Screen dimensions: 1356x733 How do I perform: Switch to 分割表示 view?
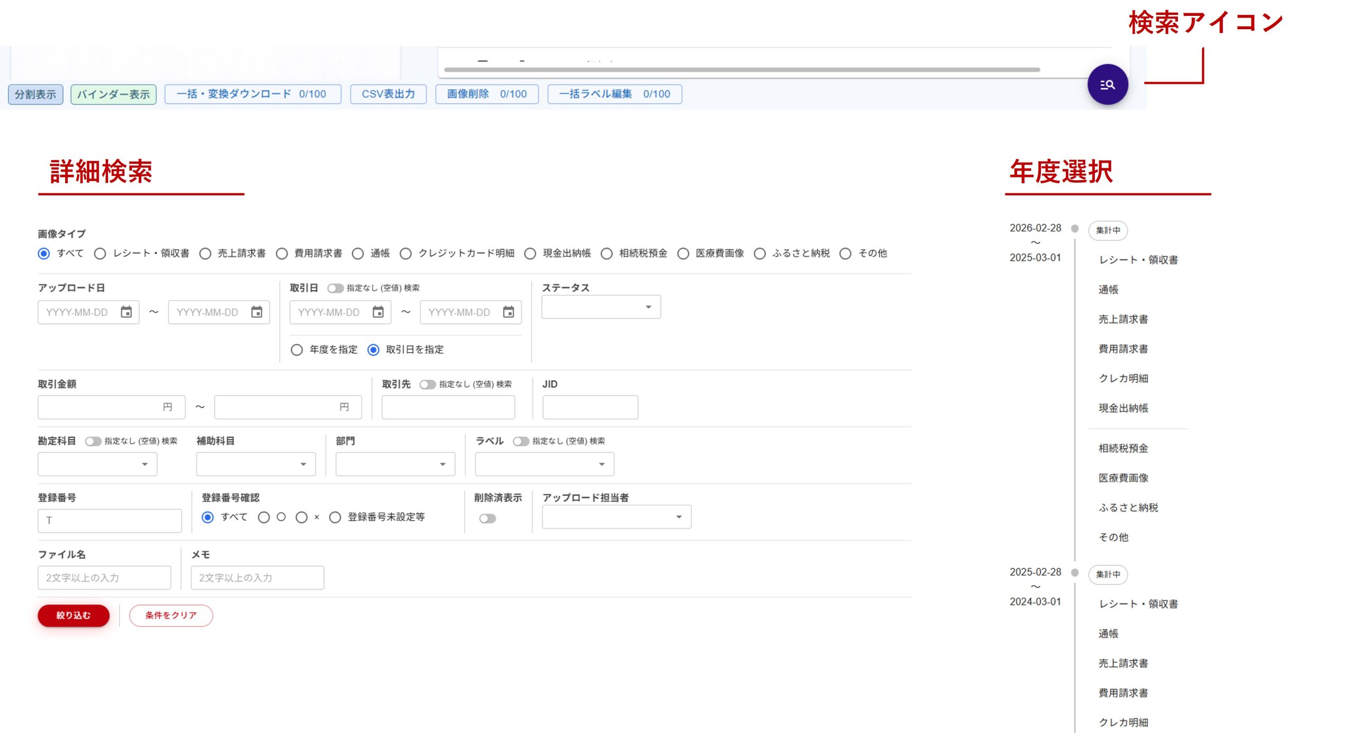tap(35, 94)
